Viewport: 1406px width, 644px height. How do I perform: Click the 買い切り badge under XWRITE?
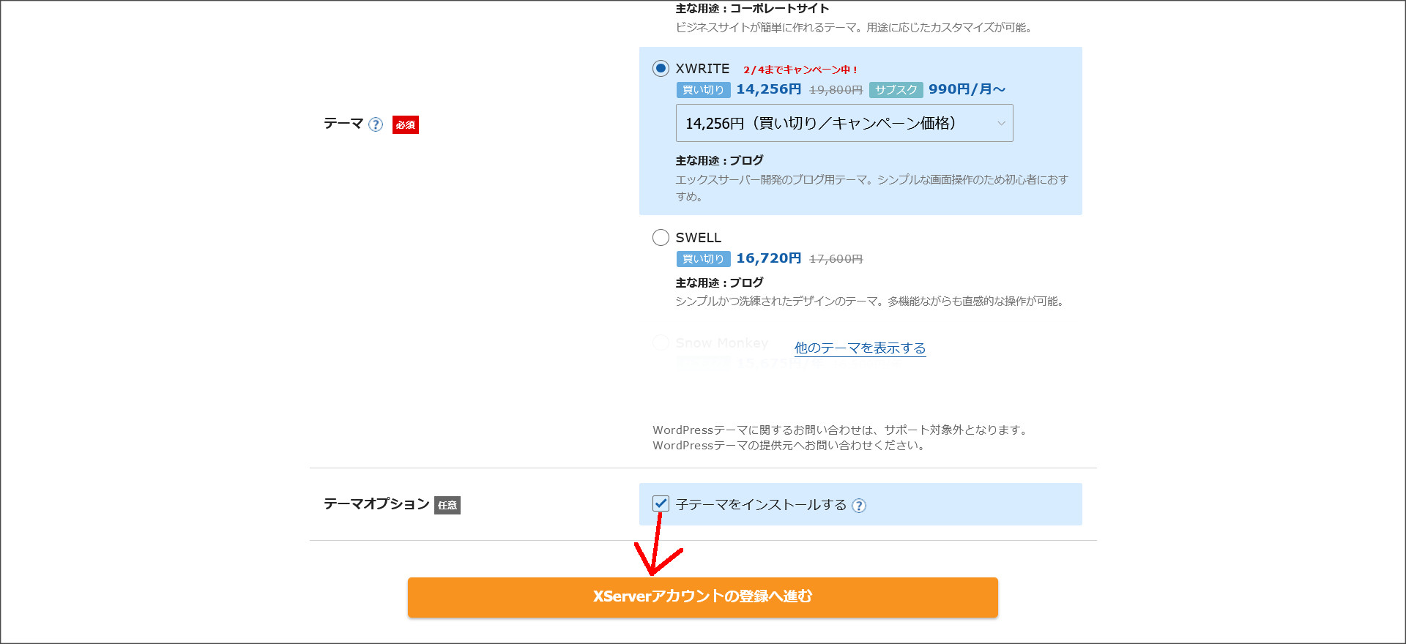tap(703, 90)
